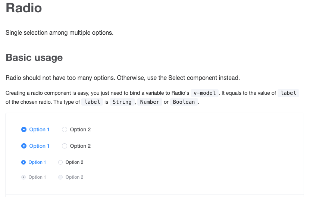Viewport: 313px width, 197px height.
Task: Click blue "Option 1" label text in top row
Action: tap(39, 129)
